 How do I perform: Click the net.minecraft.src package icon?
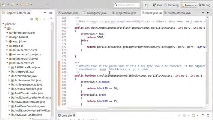[x=10, y=63]
